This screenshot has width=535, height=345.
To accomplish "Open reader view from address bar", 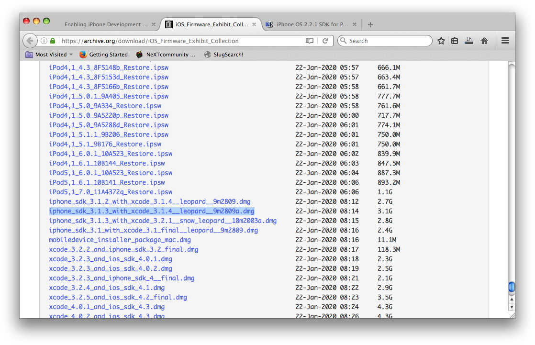I will point(310,41).
